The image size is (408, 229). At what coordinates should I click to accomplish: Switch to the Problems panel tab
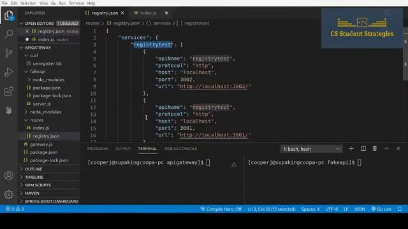click(98, 149)
